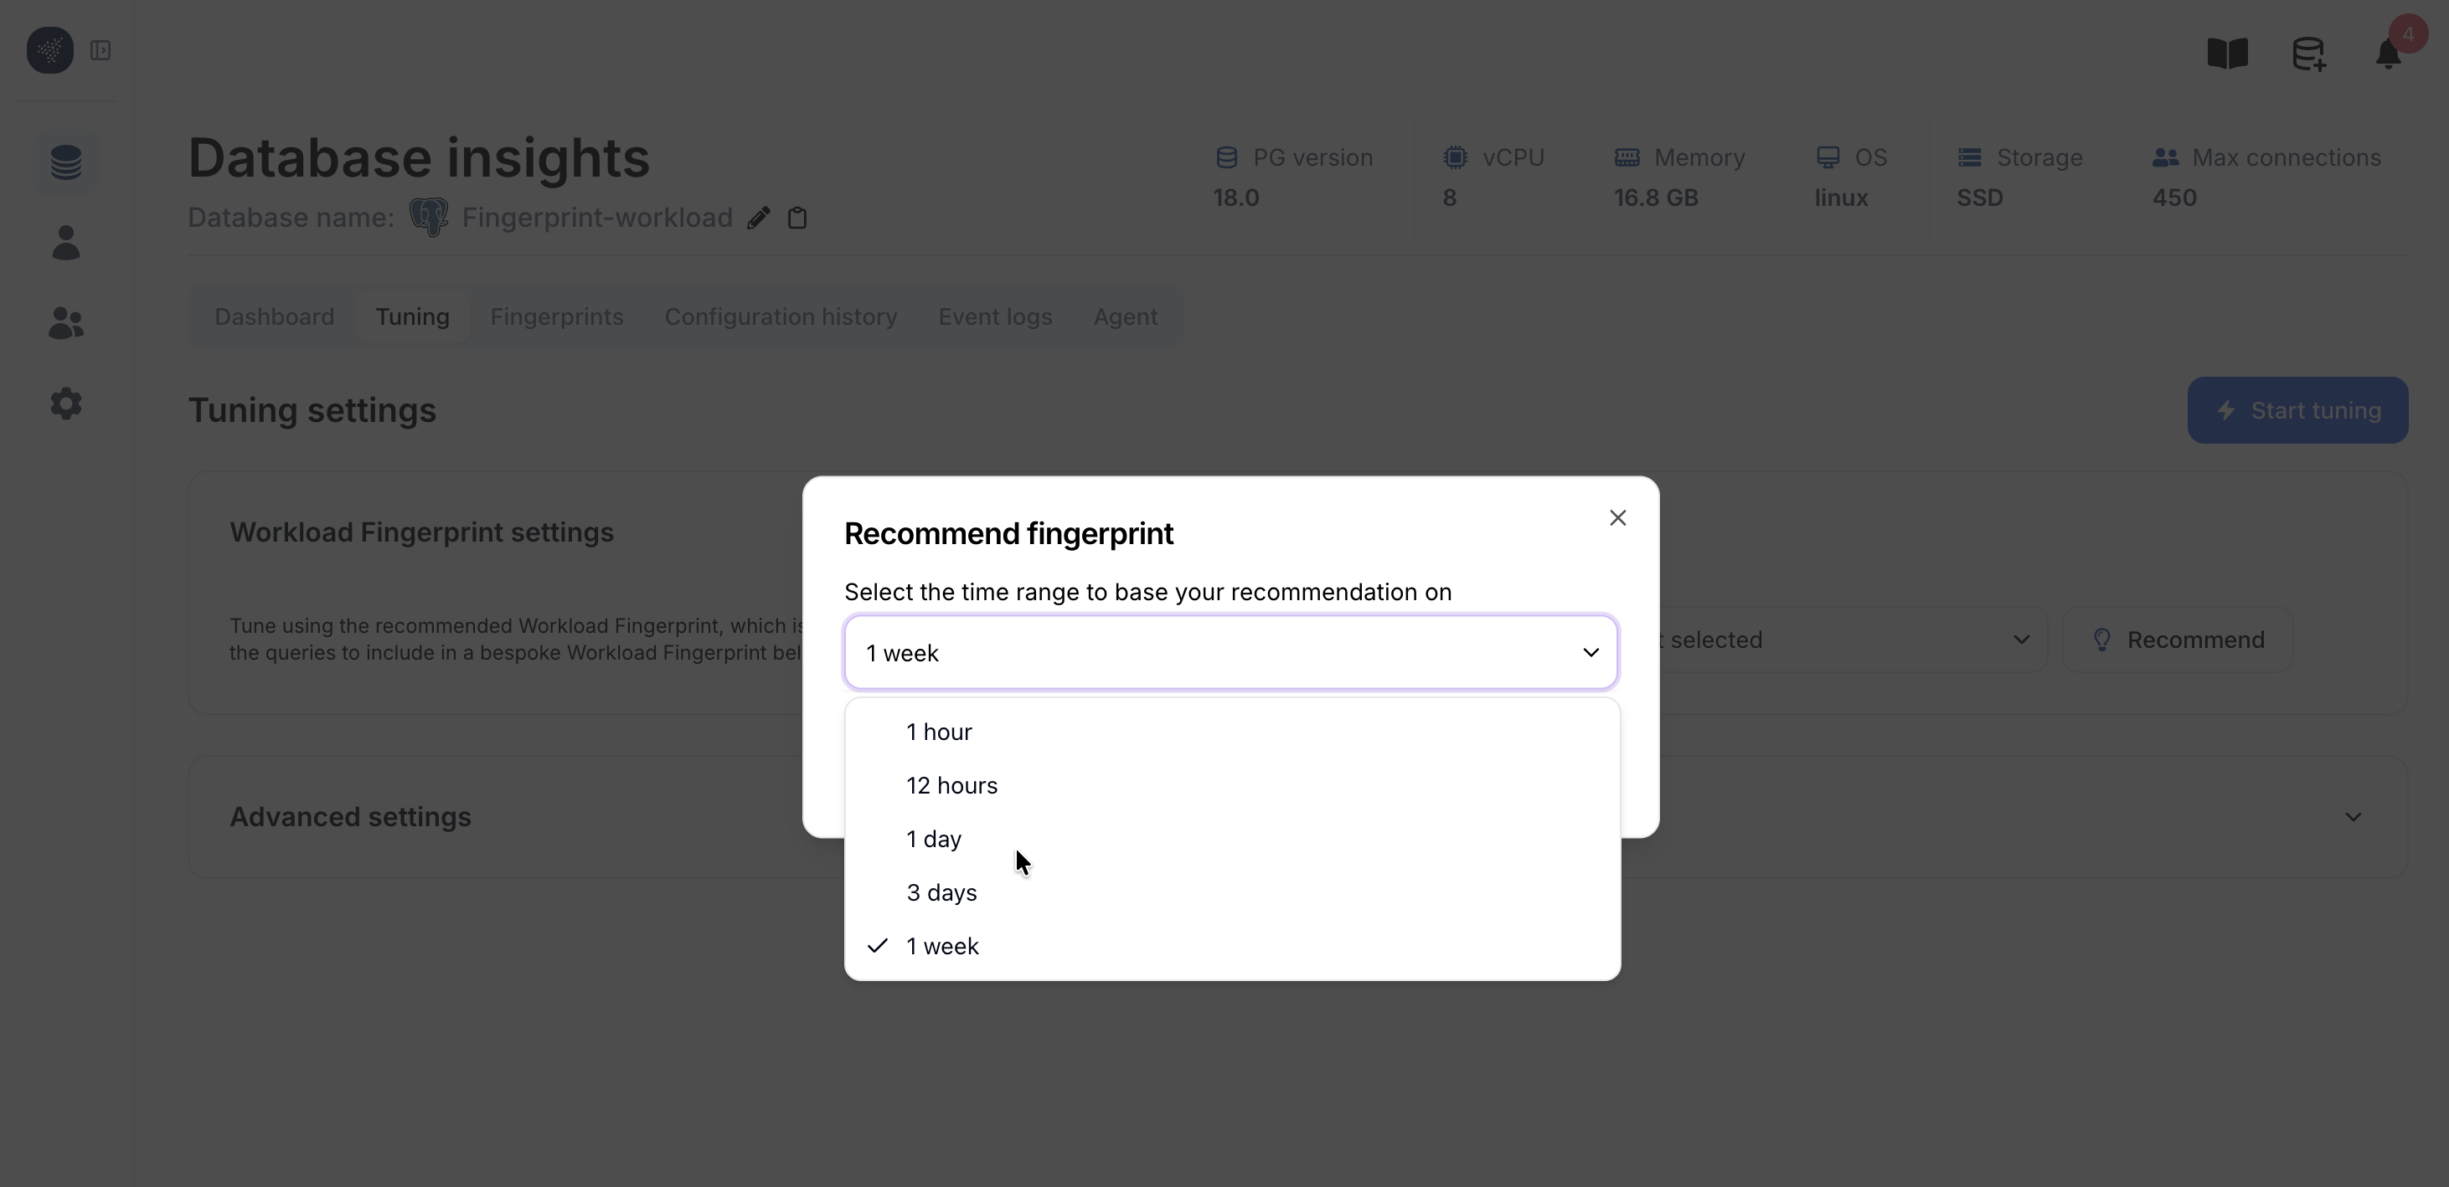The height and width of the screenshot is (1187, 2449).
Task: Open the Configuration history tab
Action: click(781, 316)
